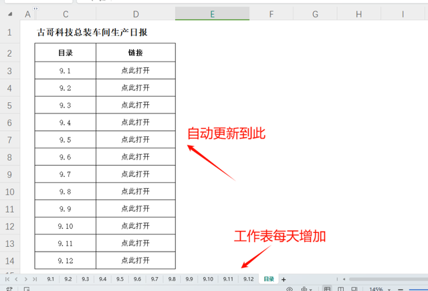
Task: Open sheet tab 9.12
Action: pos(248,279)
